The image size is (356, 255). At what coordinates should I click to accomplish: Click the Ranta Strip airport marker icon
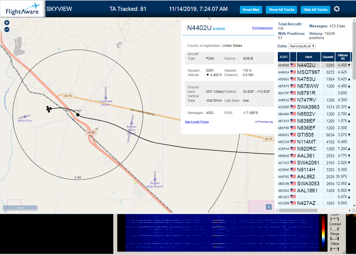[x=25, y=116]
